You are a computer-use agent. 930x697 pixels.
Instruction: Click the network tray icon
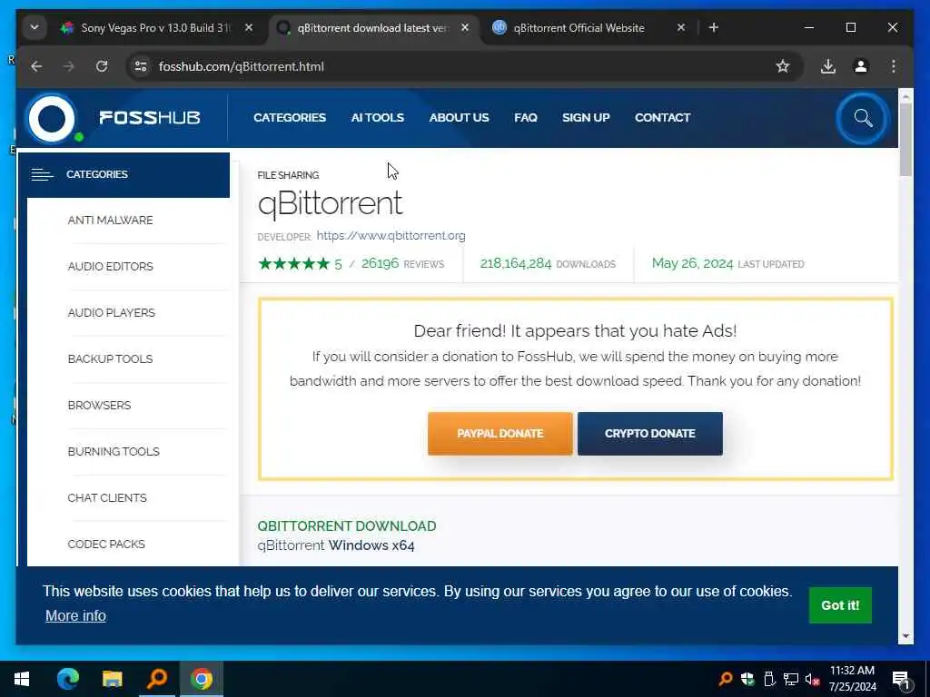(791, 679)
